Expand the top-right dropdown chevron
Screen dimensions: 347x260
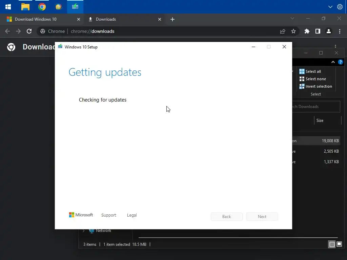point(330,7)
